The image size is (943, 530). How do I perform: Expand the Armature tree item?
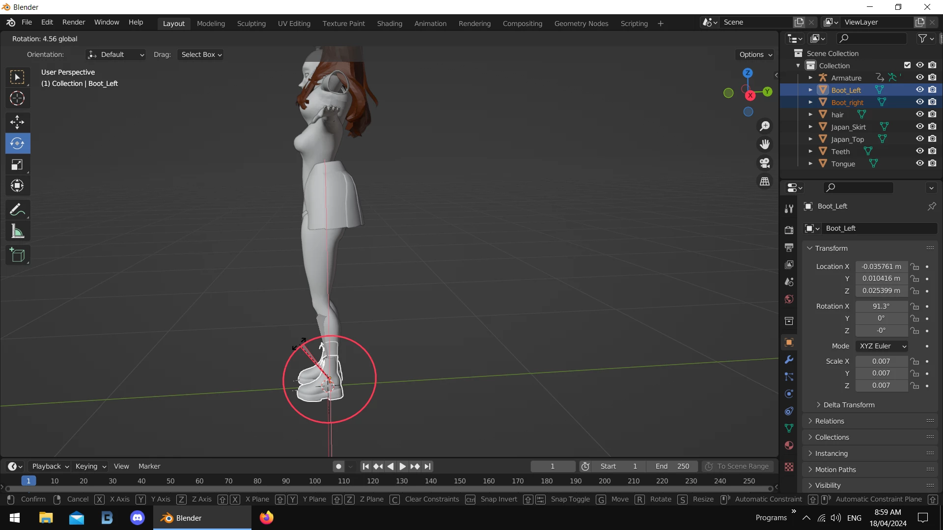click(x=810, y=78)
